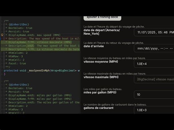Click the date de départ input field
Viewport: 174px width, 130px height.
tap(154, 32)
